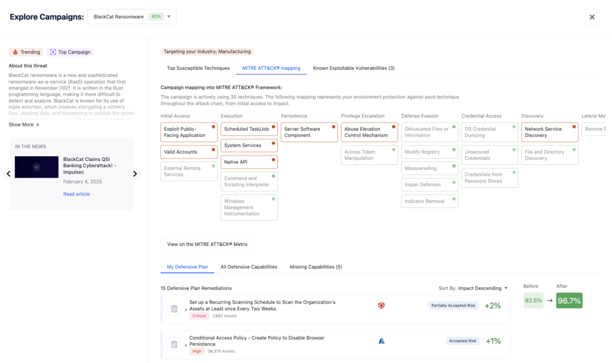The image size is (612, 363).
Task: Click the Partially Accepted Risk badge
Action: tap(453, 306)
